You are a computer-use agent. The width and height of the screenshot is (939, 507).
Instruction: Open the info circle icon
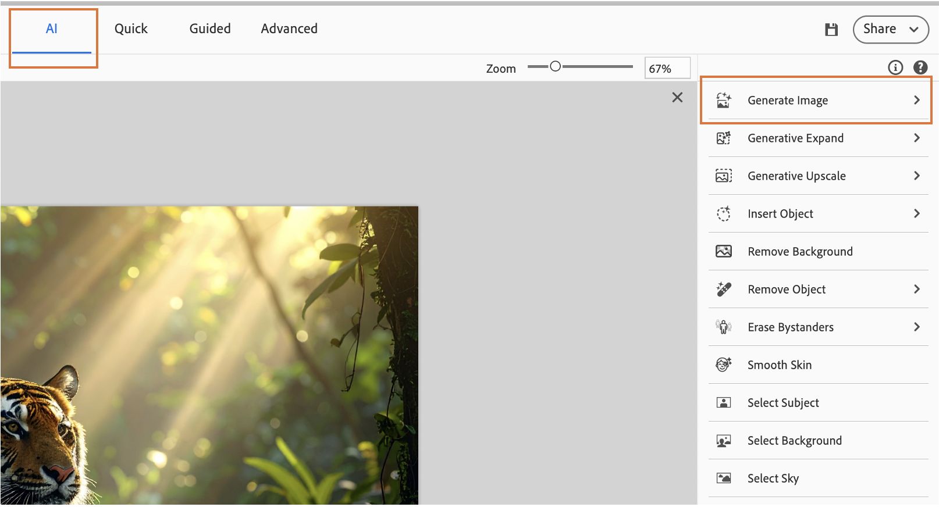895,67
